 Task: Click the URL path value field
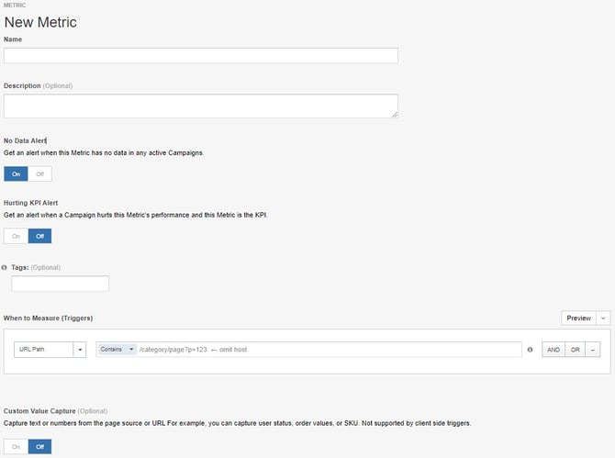(x=329, y=350)
